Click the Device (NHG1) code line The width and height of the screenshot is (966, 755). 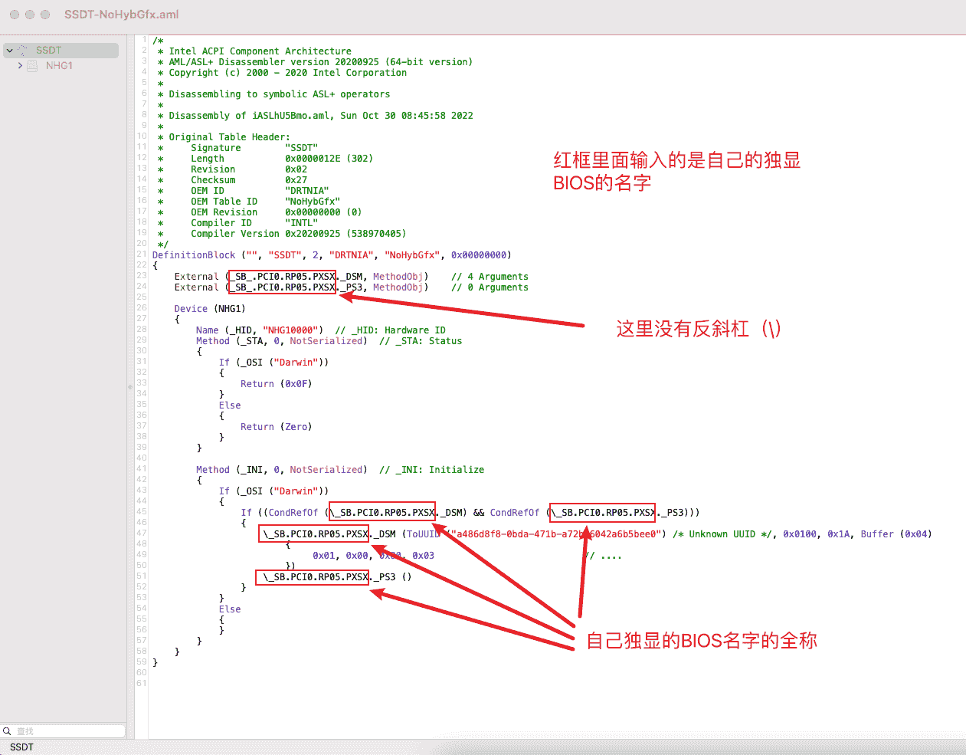pyautogui.click(x=209, y=309)
